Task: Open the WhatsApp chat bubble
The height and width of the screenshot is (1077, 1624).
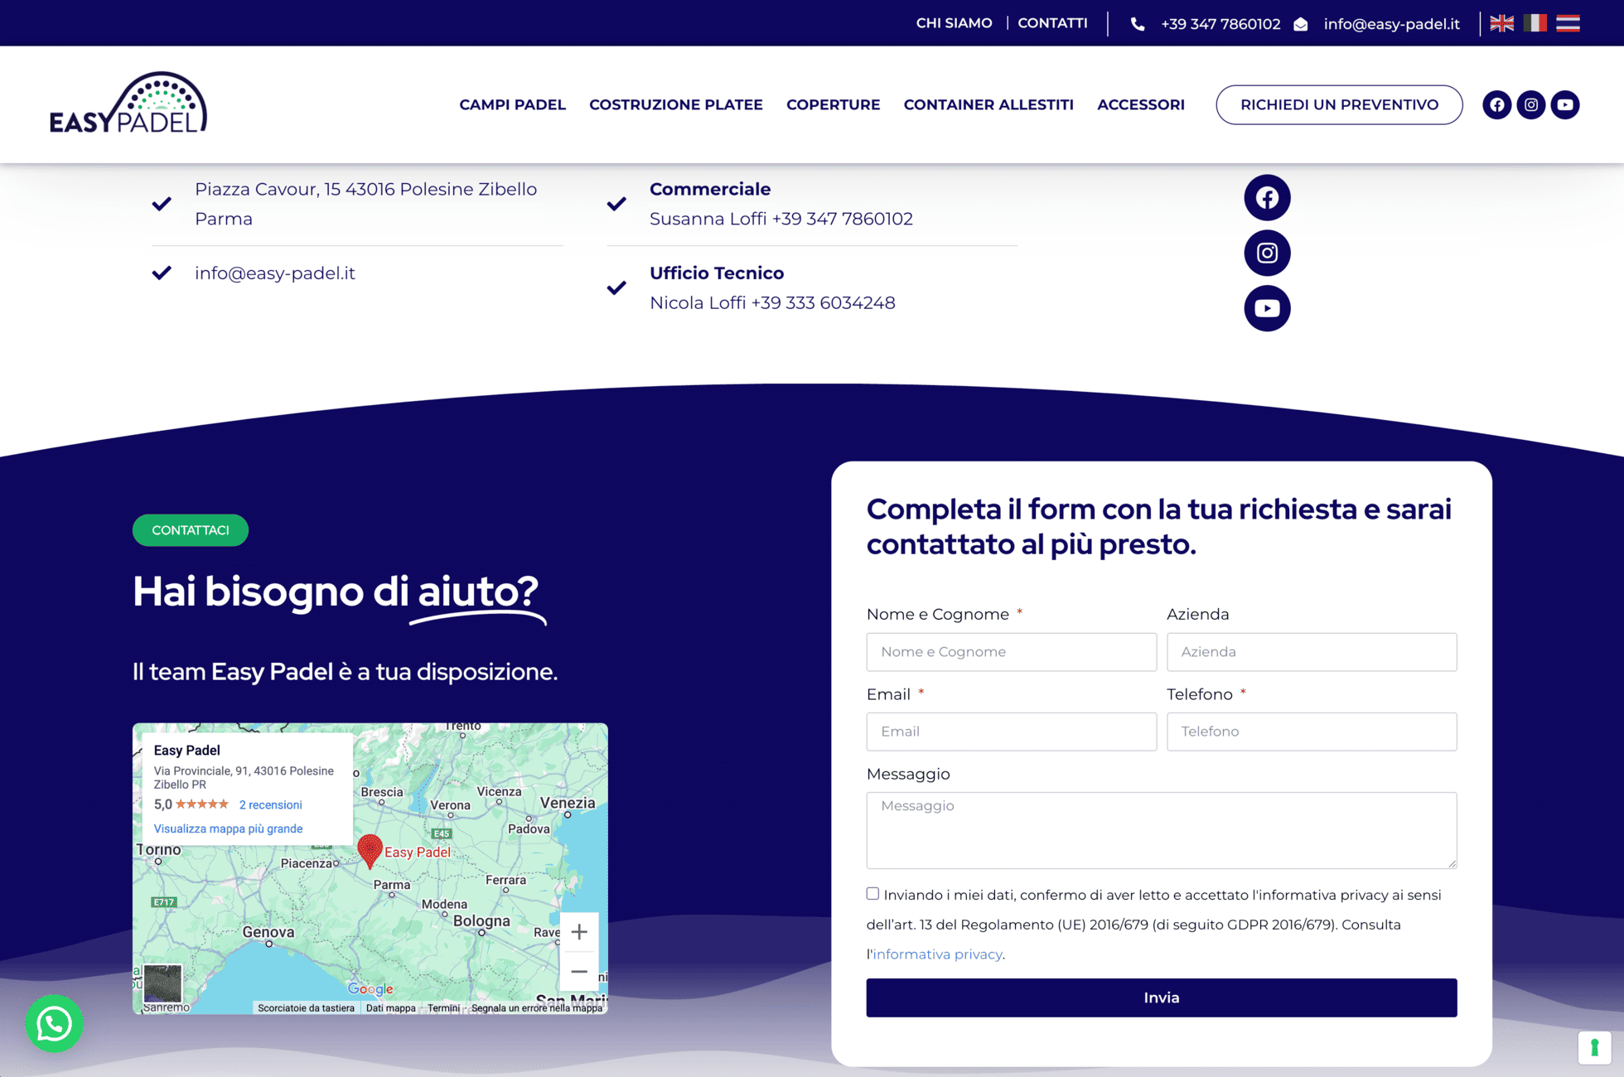Action: tap(54, 1023)
